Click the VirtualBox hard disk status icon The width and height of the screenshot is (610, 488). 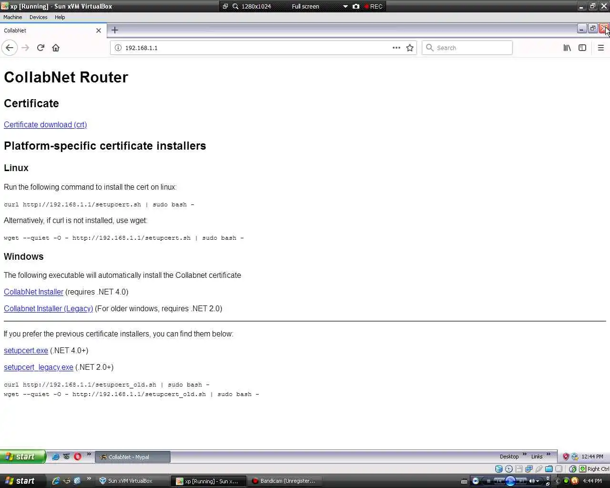[499, 469]
